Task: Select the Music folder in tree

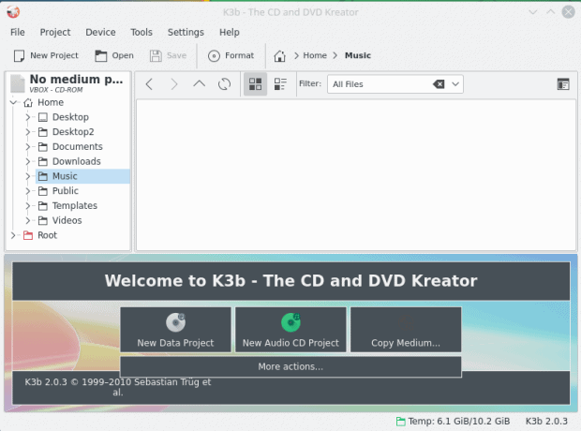Action: coord(82,176)
